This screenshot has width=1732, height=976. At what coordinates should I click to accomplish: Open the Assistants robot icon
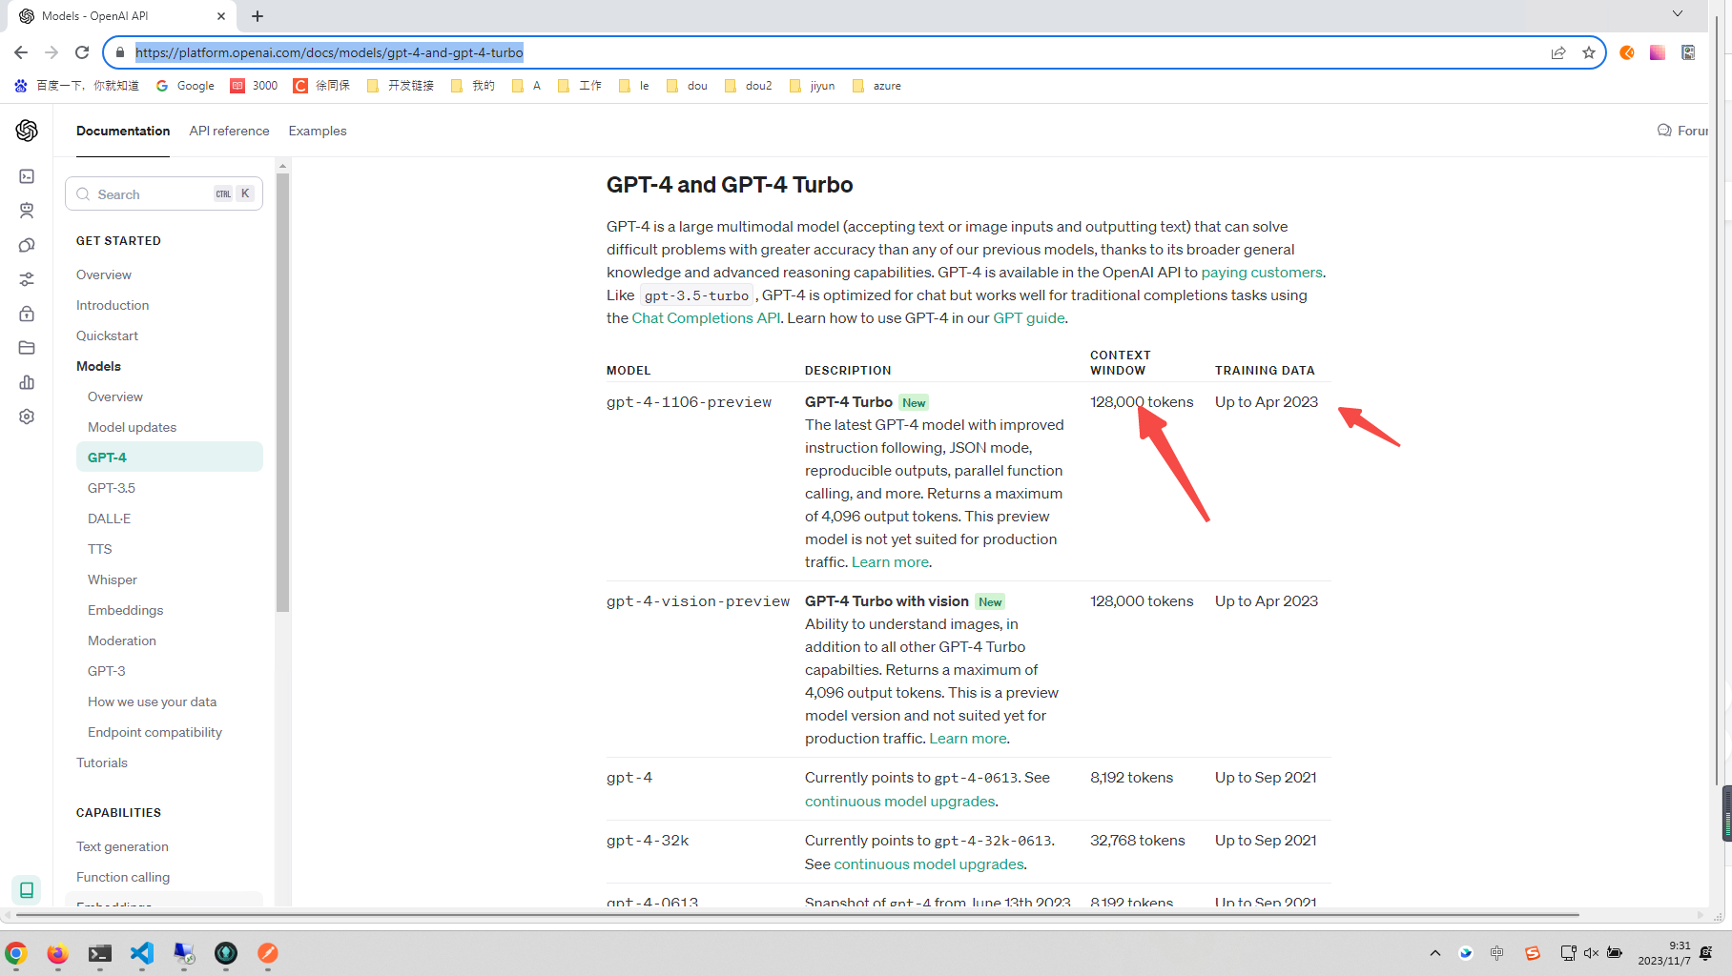tap(27, 211)
